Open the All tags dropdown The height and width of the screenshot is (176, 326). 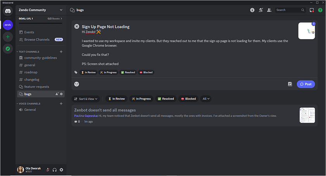pos(206,99)
